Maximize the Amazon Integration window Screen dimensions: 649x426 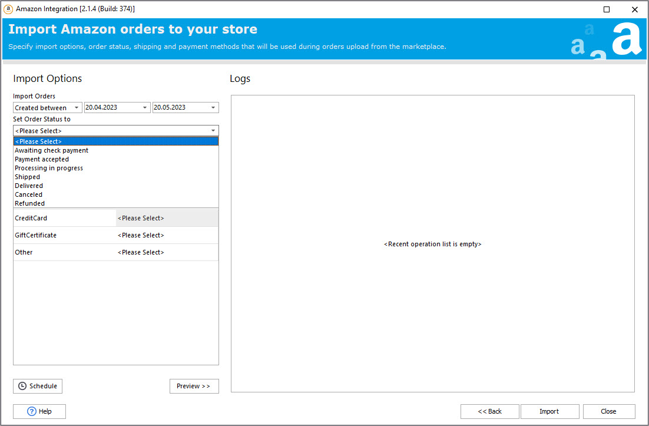click(607, 9)
